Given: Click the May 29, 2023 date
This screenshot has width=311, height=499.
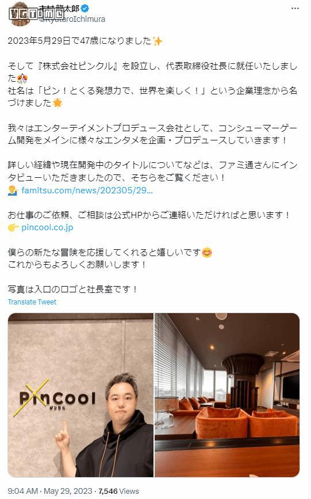Looking at the screenshot, I should [x=68, y=491].
